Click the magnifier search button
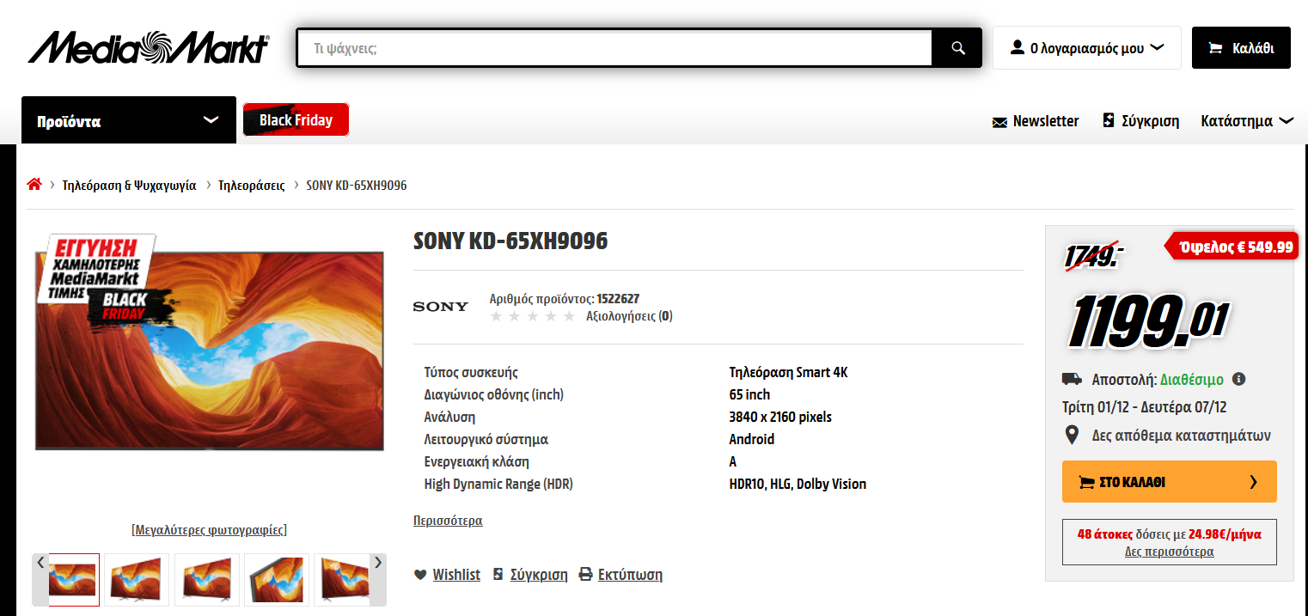 (x=957, y=48)
